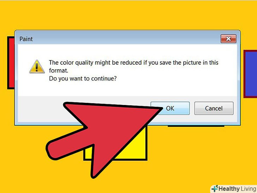Viewport: 257px width, 193px height.
Task: Close the Paint dialog with the X
Action: point(228,39)
